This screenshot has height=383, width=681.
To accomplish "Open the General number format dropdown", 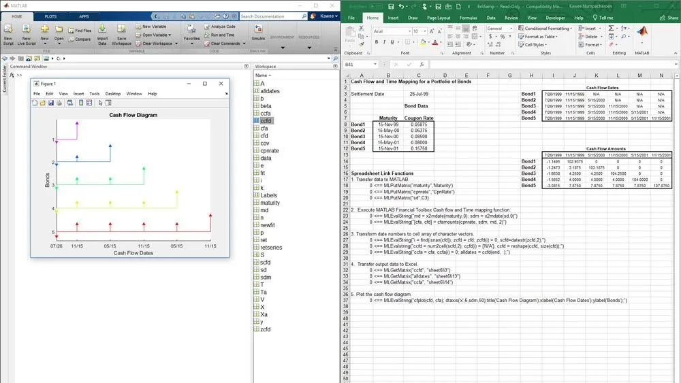I will 511,28.
